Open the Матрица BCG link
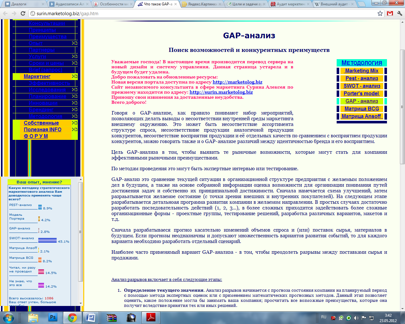 pos(362,109)
